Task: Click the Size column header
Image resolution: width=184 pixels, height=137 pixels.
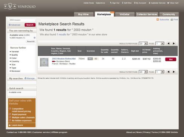Action: [x=80, y=51]
